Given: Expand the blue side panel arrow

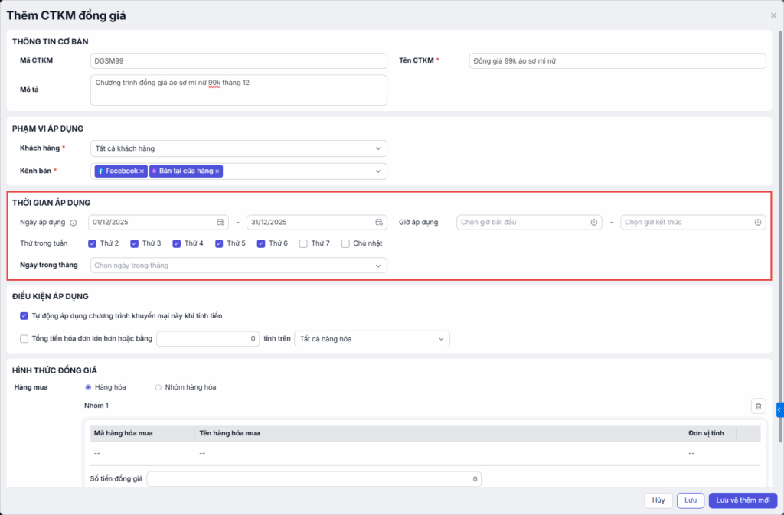Looking at the screenshot, I should point(779,410).
